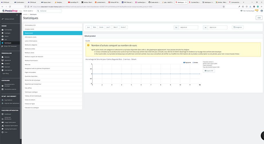Screen dimensions: 264x144
Task: Select the Mois-1 period button
Action: [x=115, y=27]
